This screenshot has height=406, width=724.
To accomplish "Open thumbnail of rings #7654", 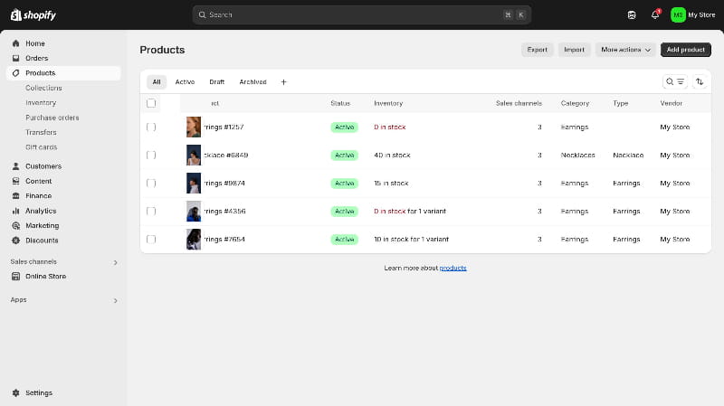I will tap(194, 239).
